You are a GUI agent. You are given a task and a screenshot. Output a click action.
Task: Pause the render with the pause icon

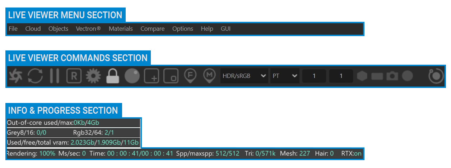(55, 76)
